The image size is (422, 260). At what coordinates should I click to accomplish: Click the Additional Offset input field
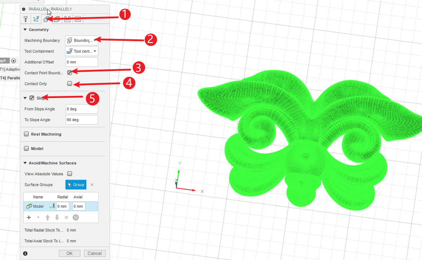tap(82, 62)
